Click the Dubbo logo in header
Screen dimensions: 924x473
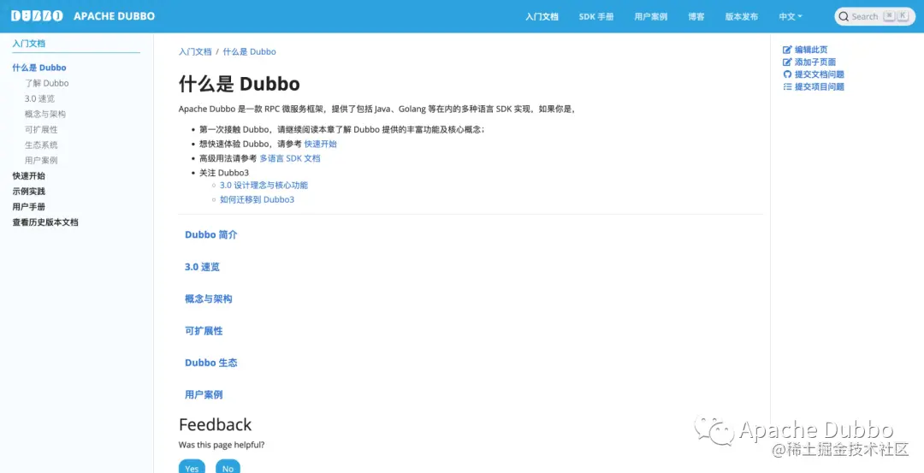tap(37, 16)
